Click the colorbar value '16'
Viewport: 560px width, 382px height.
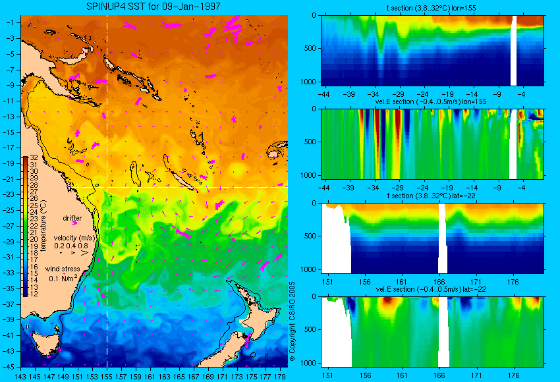click(x=34, y=267)
